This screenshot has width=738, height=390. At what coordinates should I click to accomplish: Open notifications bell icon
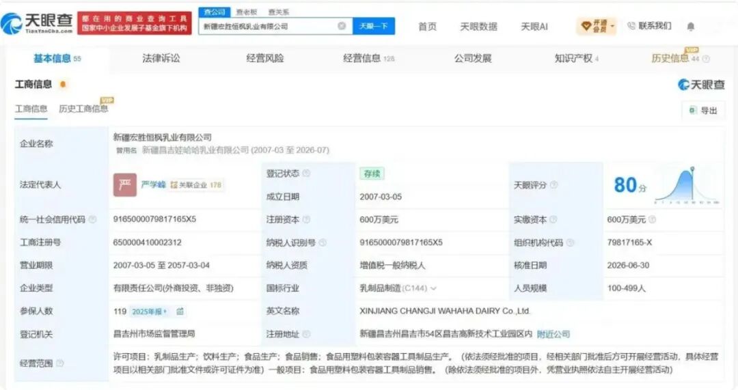click(x=690, y=27)
